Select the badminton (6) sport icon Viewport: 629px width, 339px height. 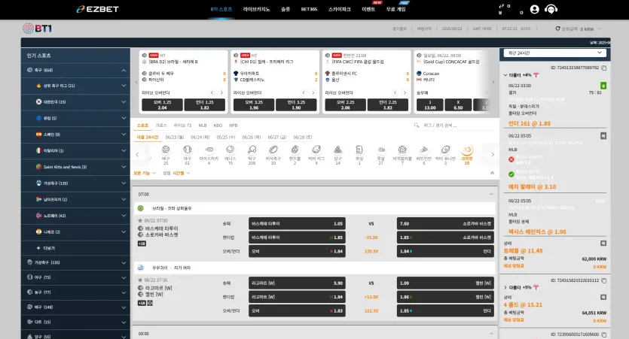point(423,150)
